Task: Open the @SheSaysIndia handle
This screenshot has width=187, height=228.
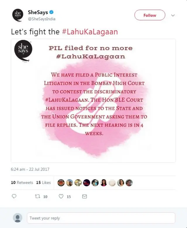Action: coord(41,19)
